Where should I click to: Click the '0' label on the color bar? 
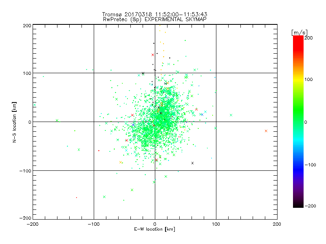pyautogui.click(x=306, y=122)
